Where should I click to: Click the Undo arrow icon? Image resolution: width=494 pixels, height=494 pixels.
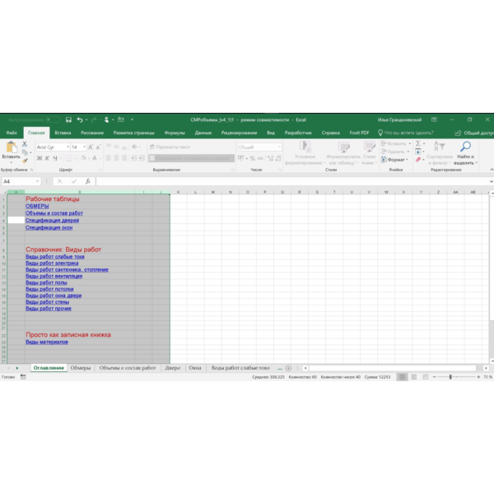tap(80, 119)
